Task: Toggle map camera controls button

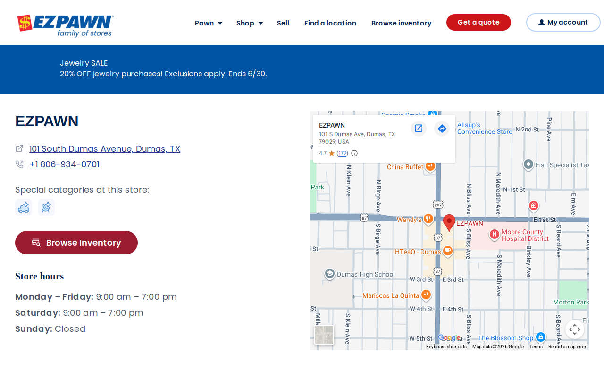Action: pyautogui.click(x=575, y=329)
